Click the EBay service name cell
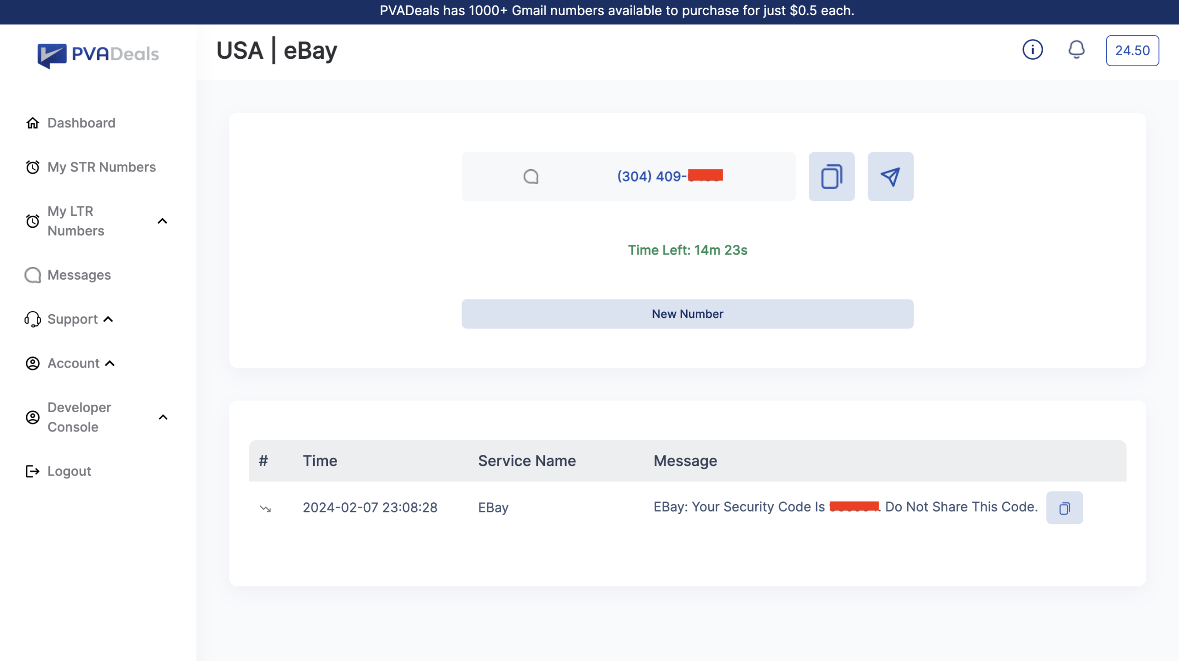Image resolution: width=1179 pixels, height=661 pixels. 493,507
